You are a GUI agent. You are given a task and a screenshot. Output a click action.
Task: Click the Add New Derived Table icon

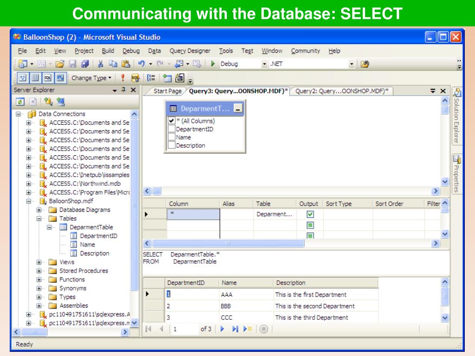pos(180,78)
